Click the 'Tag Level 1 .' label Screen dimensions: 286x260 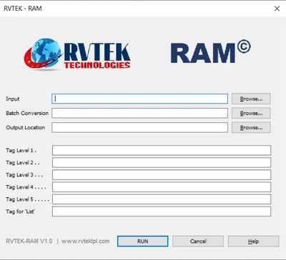pyautogui.click(x=21, y=151)
